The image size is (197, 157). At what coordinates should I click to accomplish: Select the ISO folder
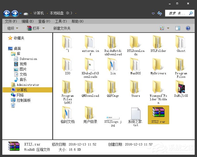(x=67, y=66)
